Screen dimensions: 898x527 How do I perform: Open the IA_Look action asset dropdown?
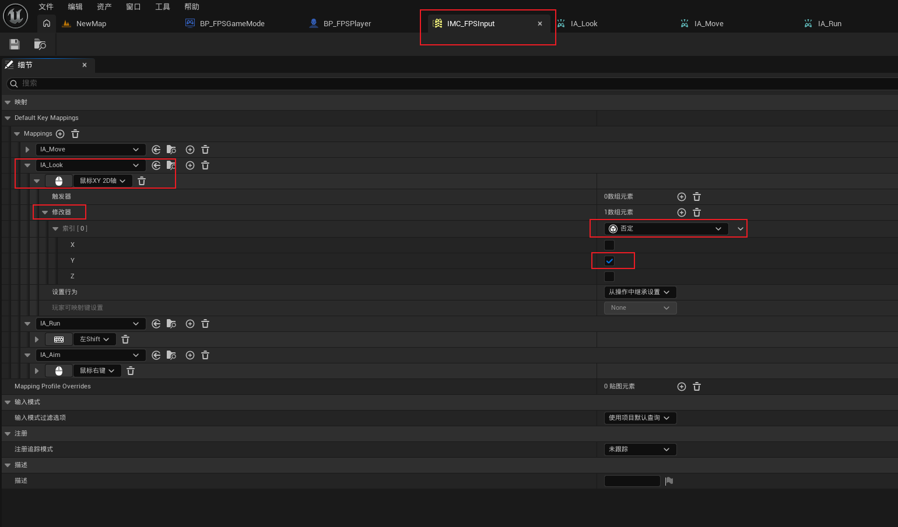click(90, 165)
